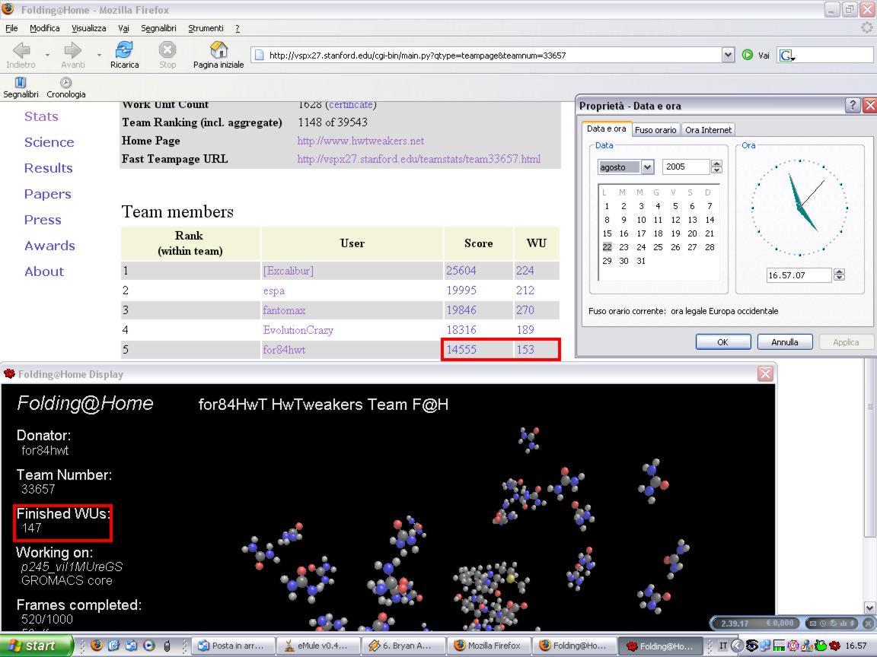Click the Avanti forward arrow icon
The image size is (877, 657).
[73, 50]
